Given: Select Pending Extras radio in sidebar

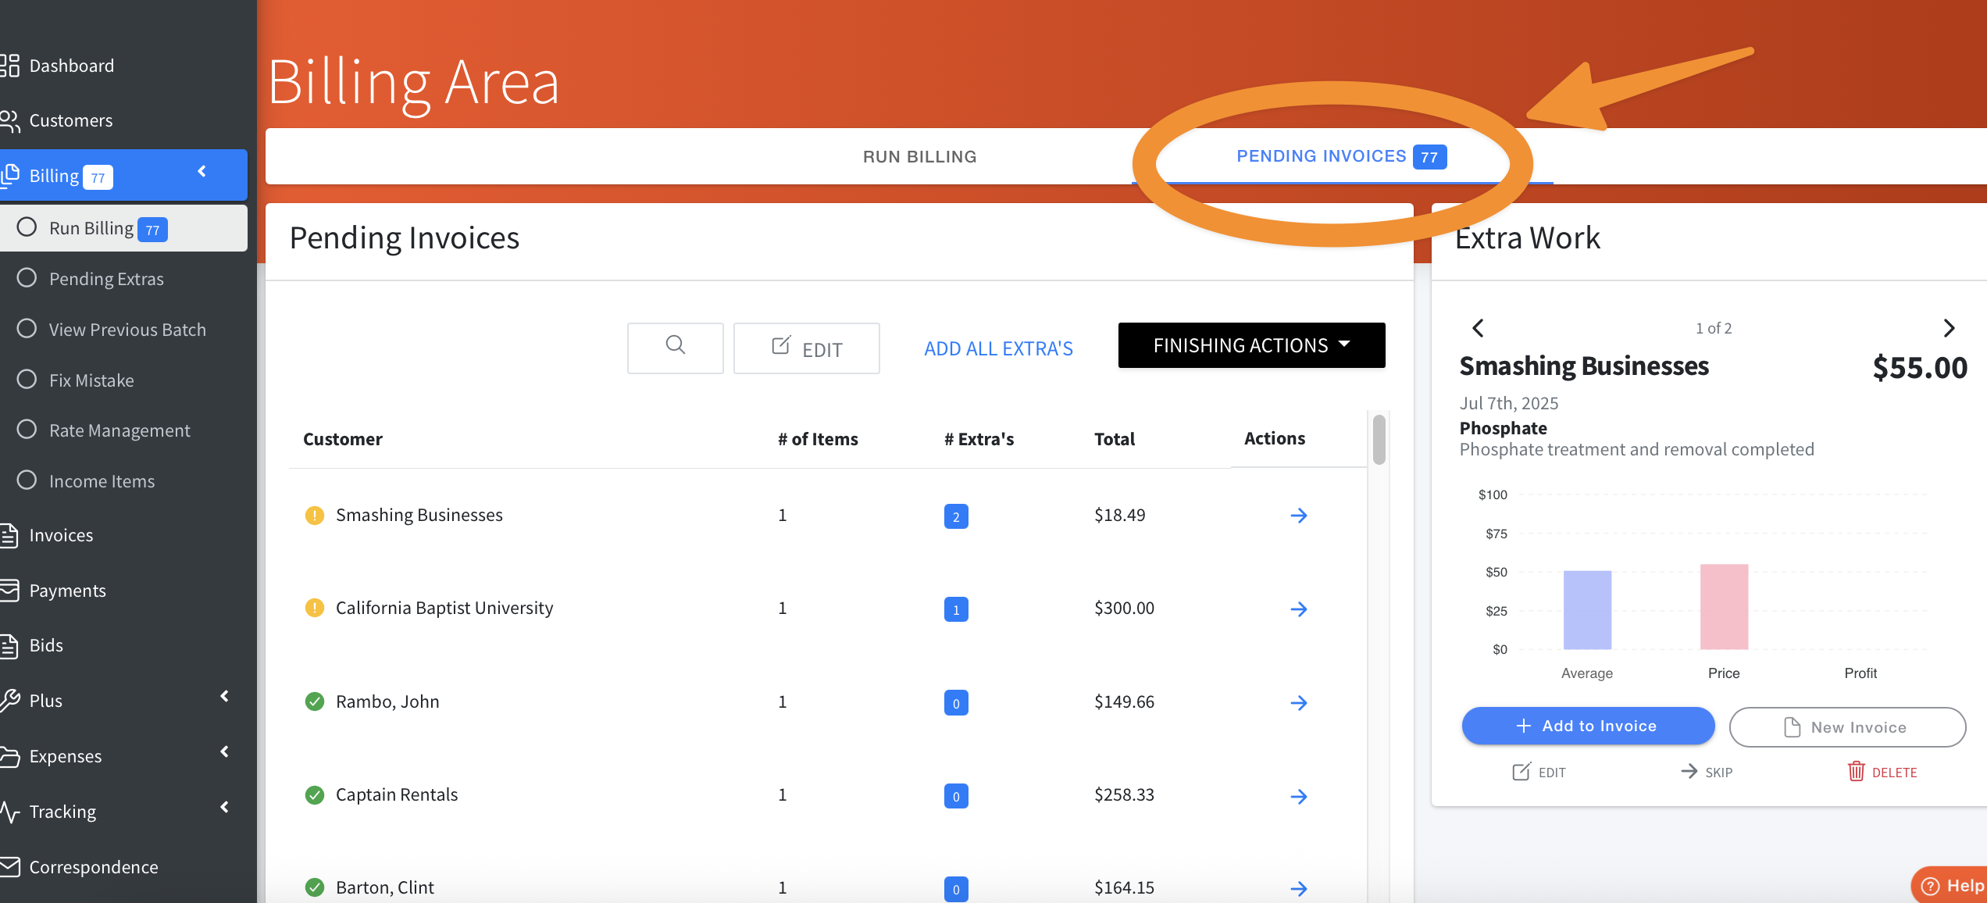Looking at the screenshot, I should click(x=27, y=278).
